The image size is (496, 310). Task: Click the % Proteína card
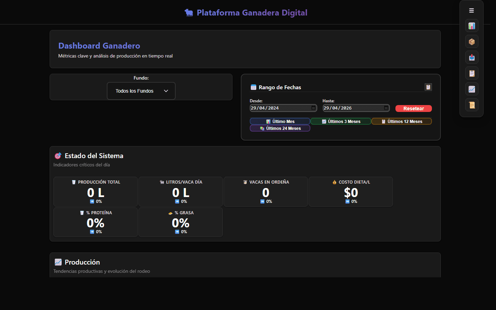click(95, 222)
